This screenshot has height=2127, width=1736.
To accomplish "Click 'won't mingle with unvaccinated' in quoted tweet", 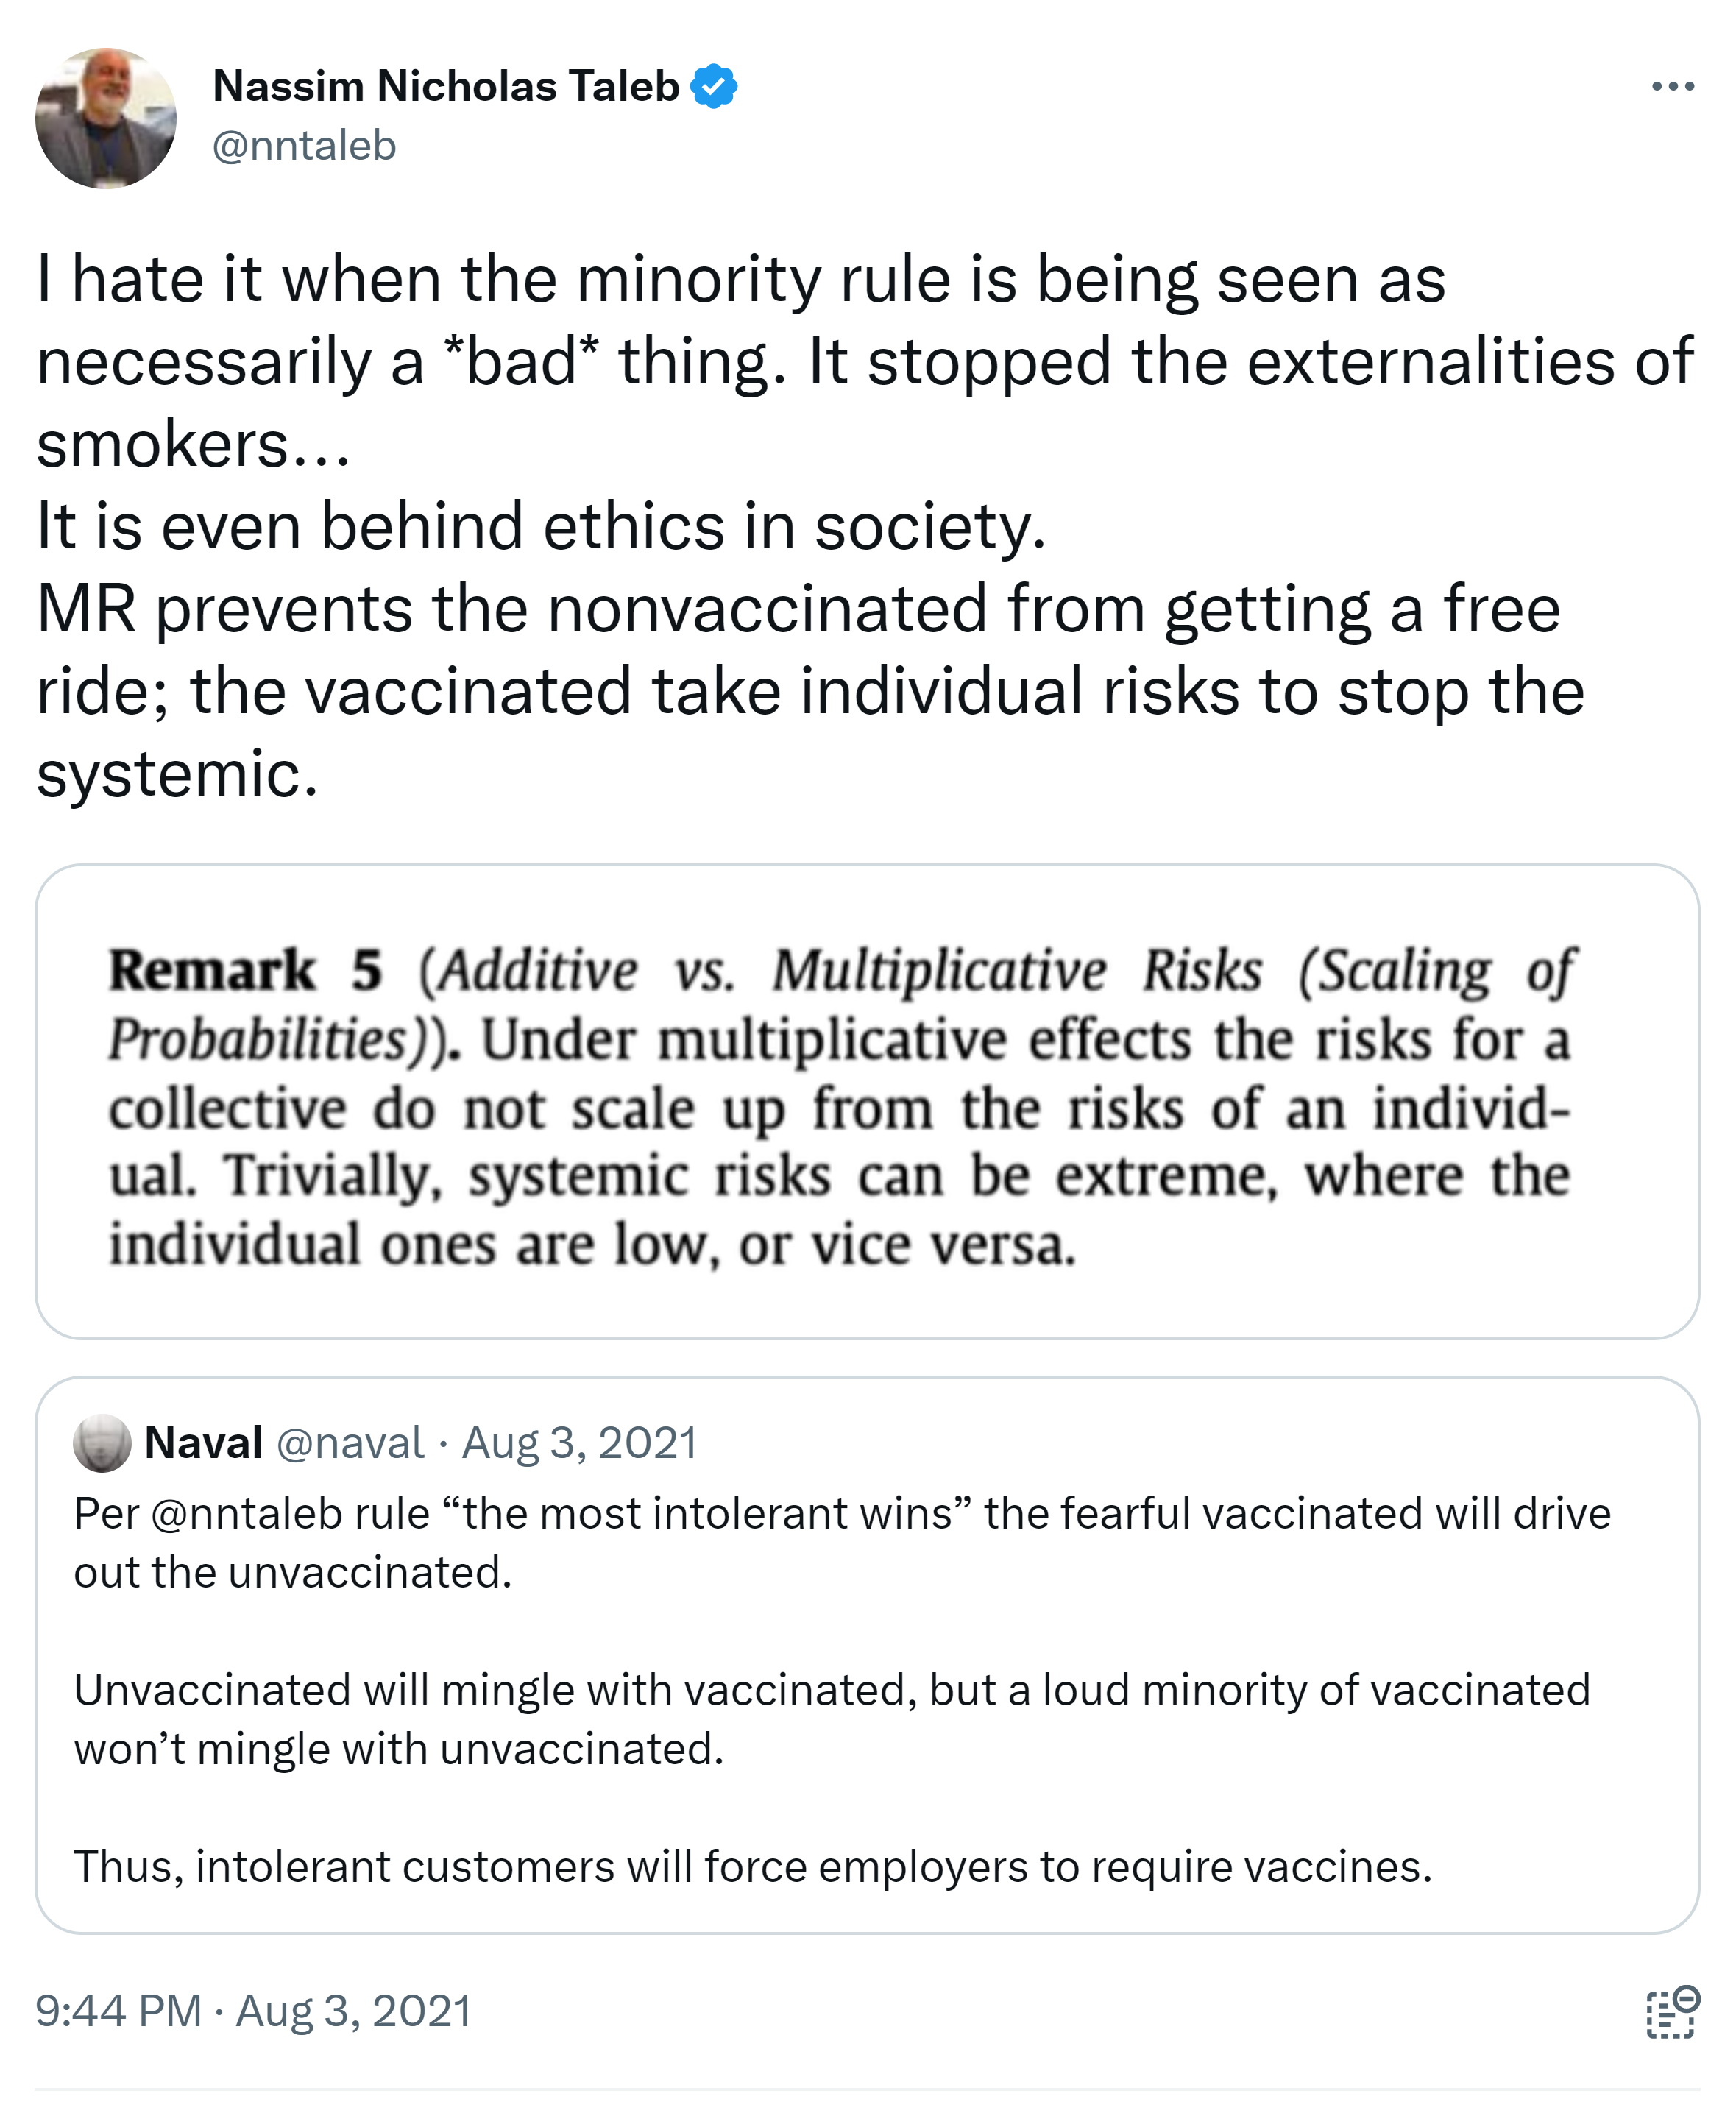I will tap(398, 1749).
